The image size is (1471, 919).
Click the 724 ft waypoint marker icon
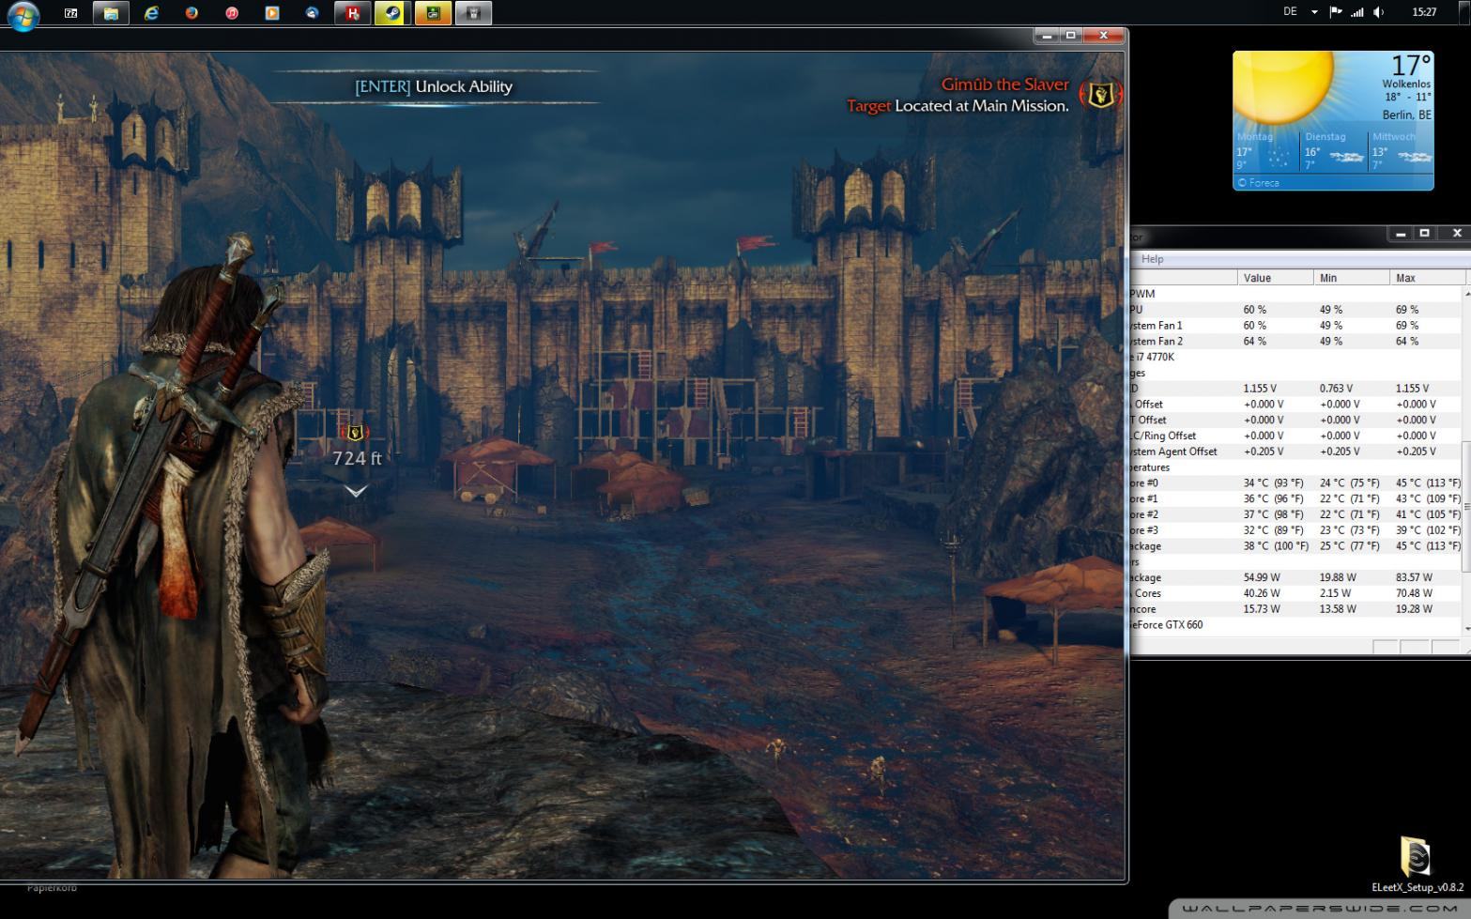click(355, 433)
